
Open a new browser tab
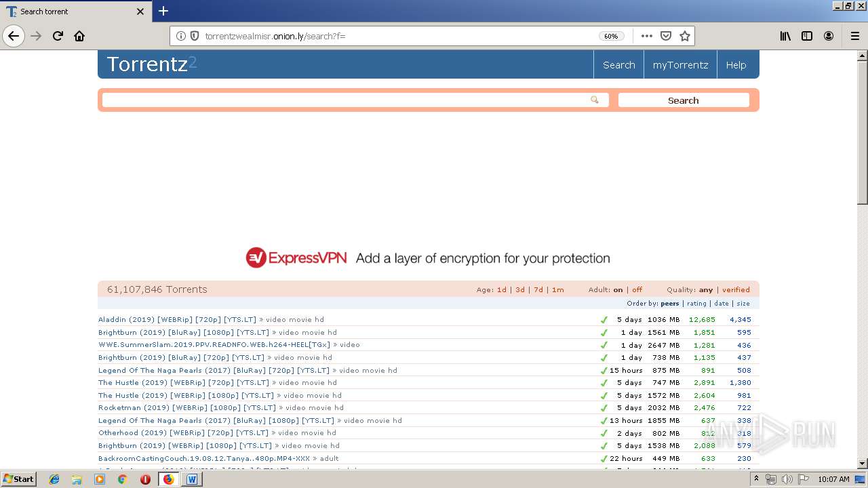(163, 11)
